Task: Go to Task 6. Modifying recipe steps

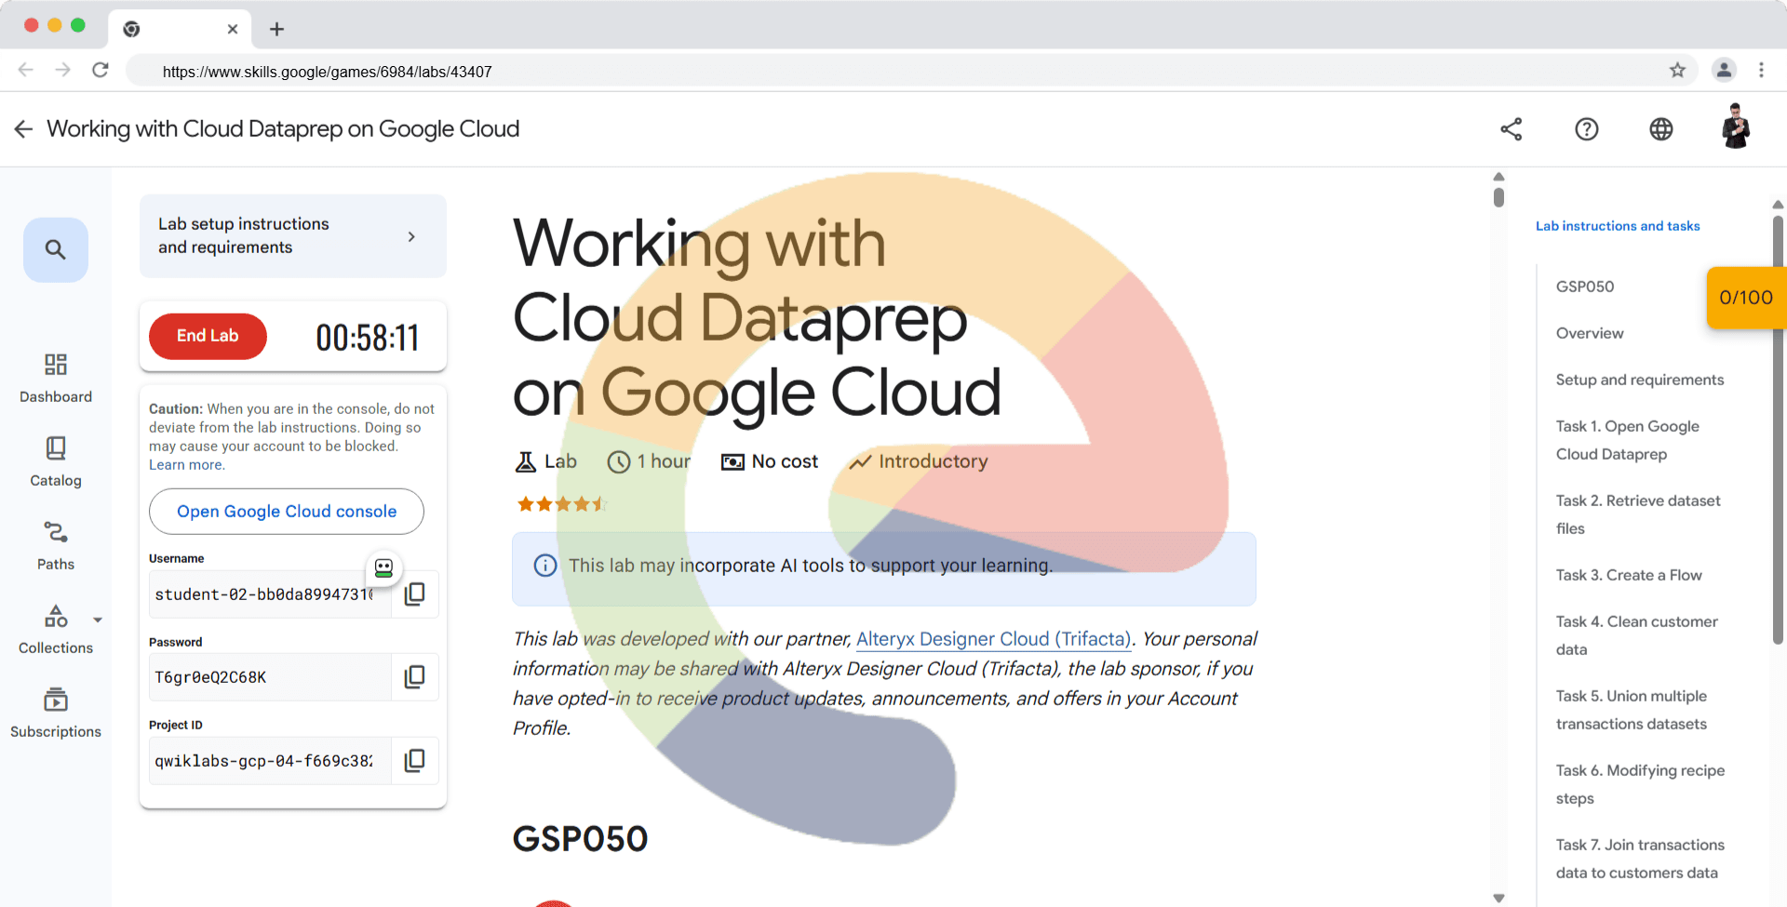Action: click(x=1640, y=784)
